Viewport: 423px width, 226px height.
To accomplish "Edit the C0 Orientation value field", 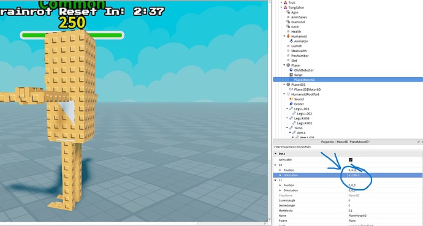I will [385, 175].
